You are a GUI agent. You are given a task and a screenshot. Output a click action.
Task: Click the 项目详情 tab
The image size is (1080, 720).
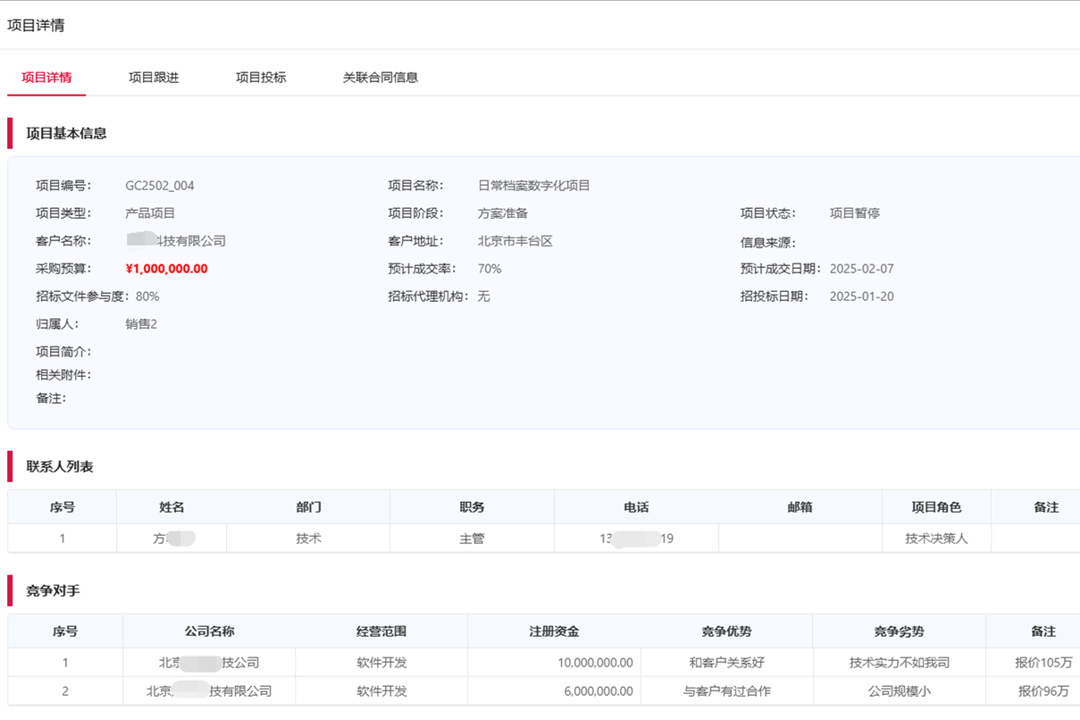point(46,78)
